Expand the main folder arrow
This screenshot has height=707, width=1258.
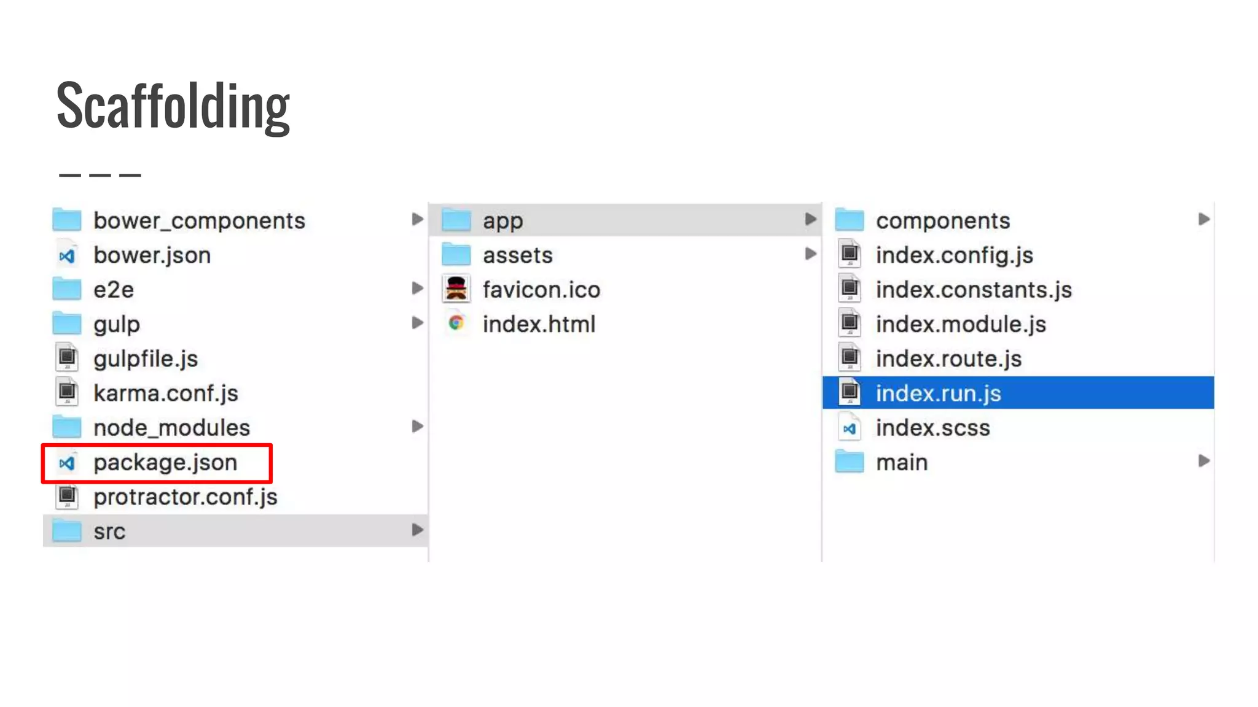[x=1203, y=461]
